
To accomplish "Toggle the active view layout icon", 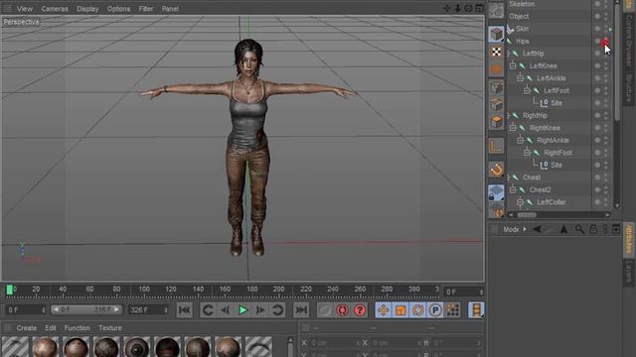I will pos(479,8).
